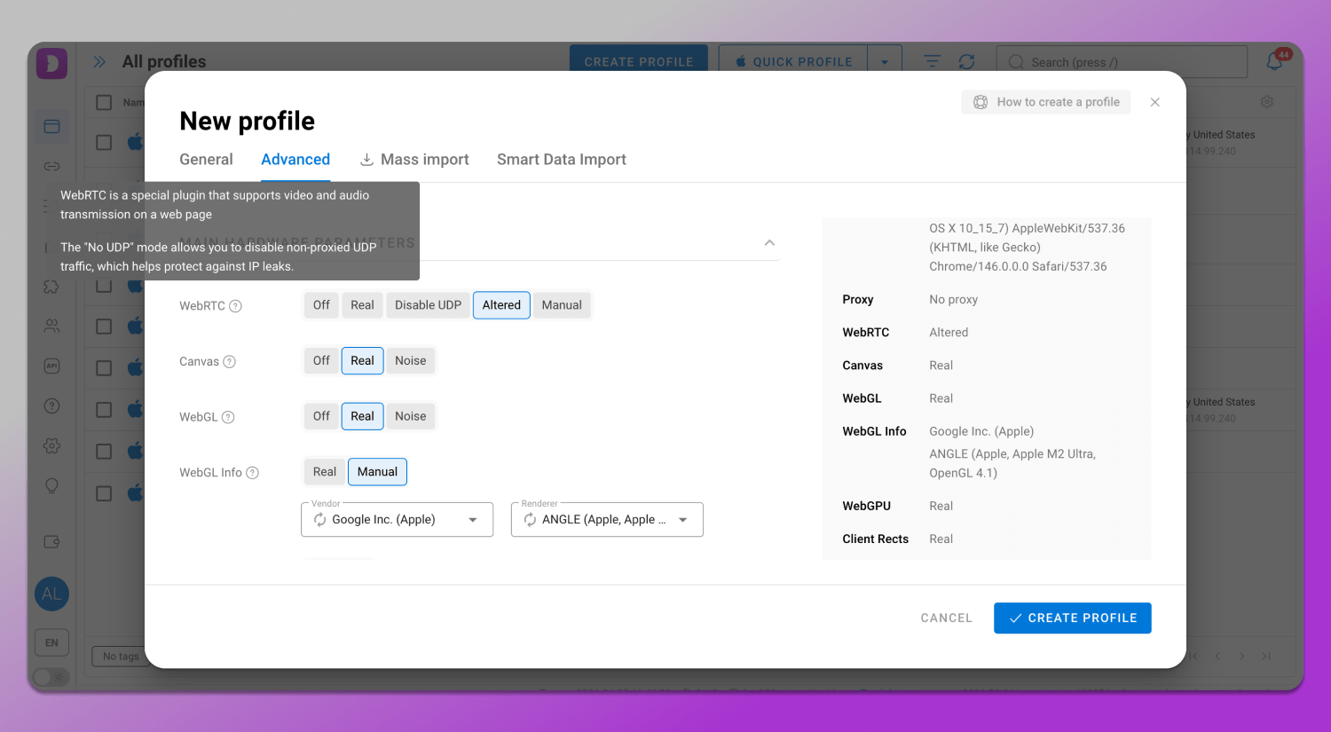The height and width of the screenshot is (732, 1331).
Task: Turn WebGL Off
Action: tap(321, 416)
